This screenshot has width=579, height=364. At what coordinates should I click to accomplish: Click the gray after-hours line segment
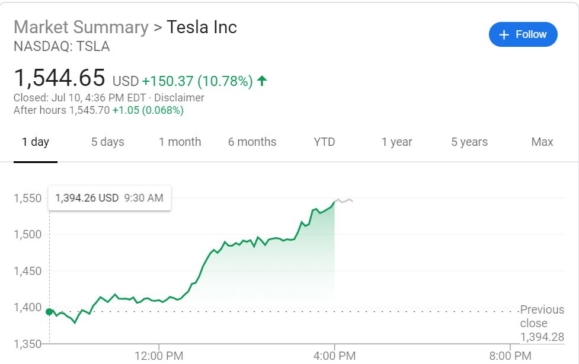tap(344, 200)
